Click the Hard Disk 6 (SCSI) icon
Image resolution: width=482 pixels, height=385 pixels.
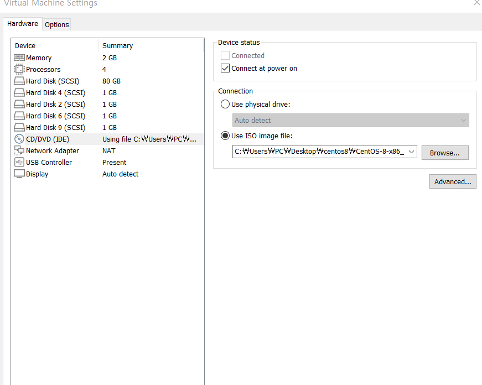pyautogui.click(x=19, y=116)
